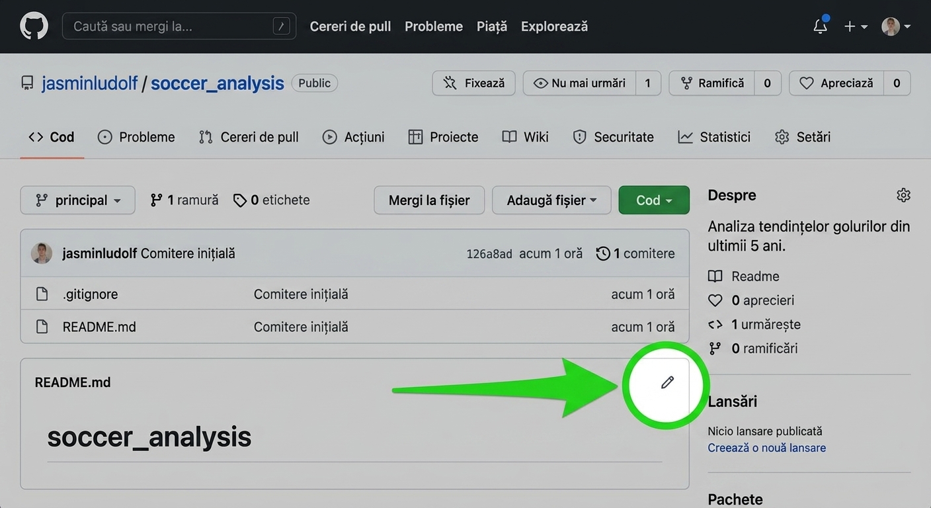Click the tag icon next to etichete
The image size is (931, 508).
tap(240, 200)
